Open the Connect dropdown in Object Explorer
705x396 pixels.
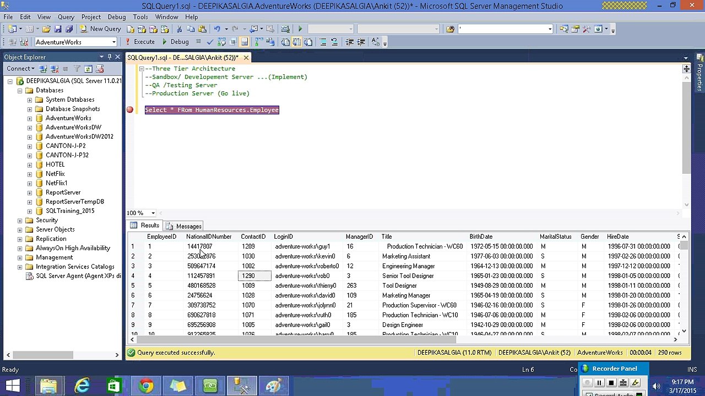tap(20, 69)
